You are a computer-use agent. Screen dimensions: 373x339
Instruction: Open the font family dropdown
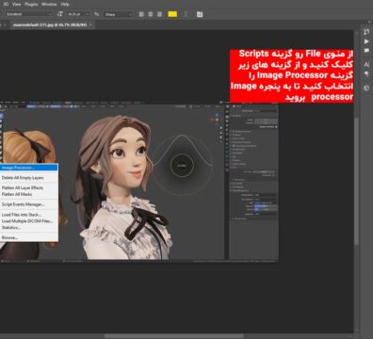pos(27,14)
